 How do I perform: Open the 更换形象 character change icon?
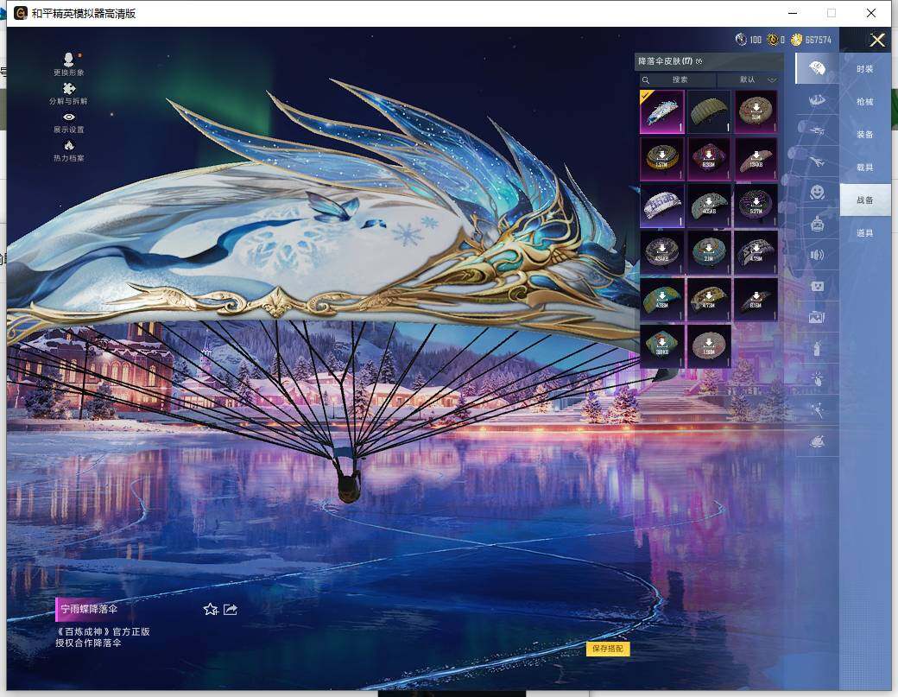click(69, 64)
